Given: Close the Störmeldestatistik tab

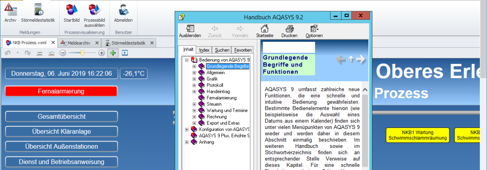Looking at the screenshot, I should pyautogui.click(x=151, y=43).
